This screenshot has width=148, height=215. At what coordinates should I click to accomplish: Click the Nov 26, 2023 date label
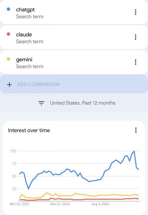[x=19, y=204]
